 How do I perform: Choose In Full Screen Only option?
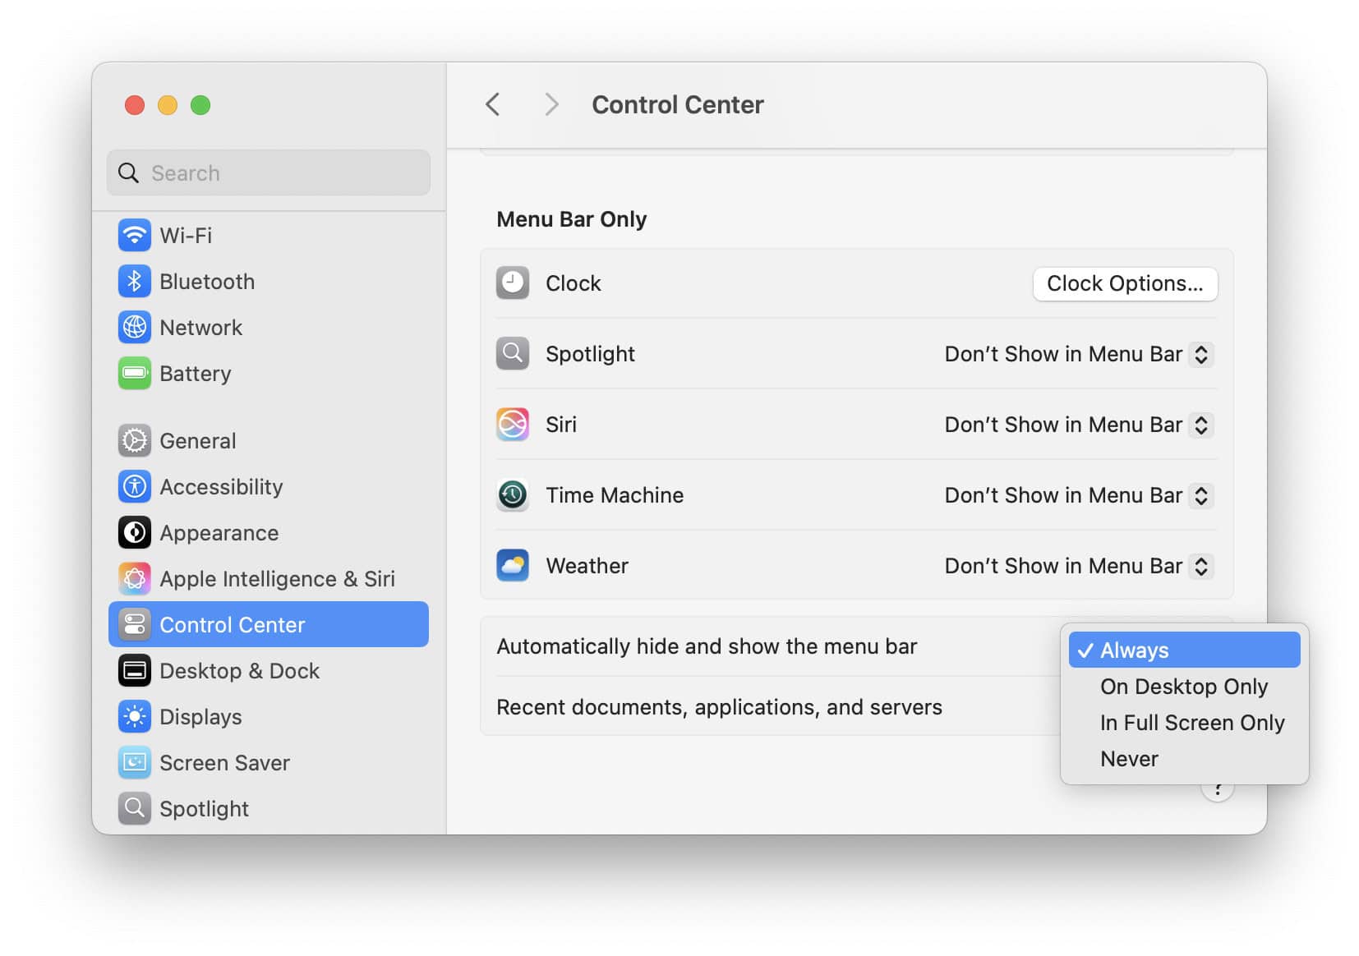tap(1184, 722)
